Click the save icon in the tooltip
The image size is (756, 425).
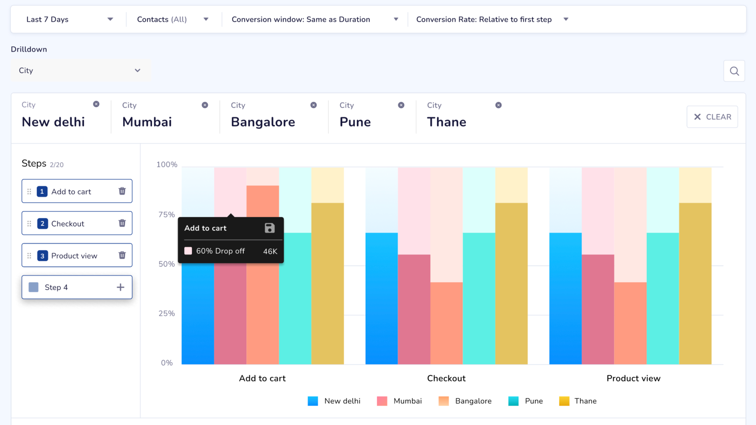269,228
